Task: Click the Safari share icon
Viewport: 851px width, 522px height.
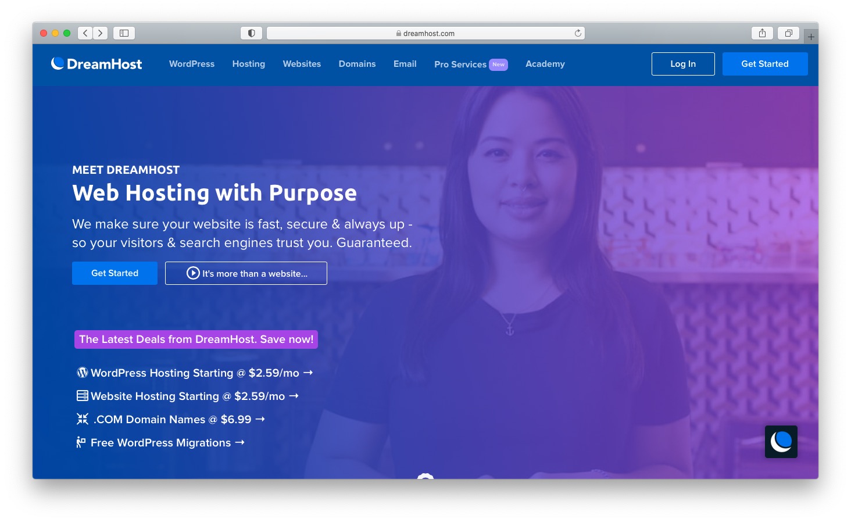Action: [x=762, y=33]
